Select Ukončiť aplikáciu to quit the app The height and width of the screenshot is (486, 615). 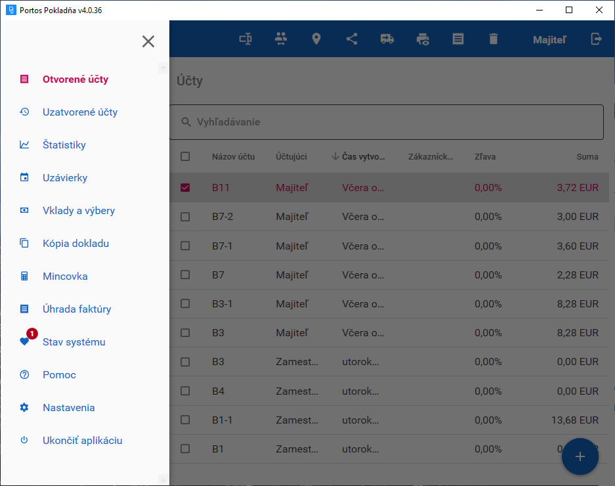[x=83, y=441]
